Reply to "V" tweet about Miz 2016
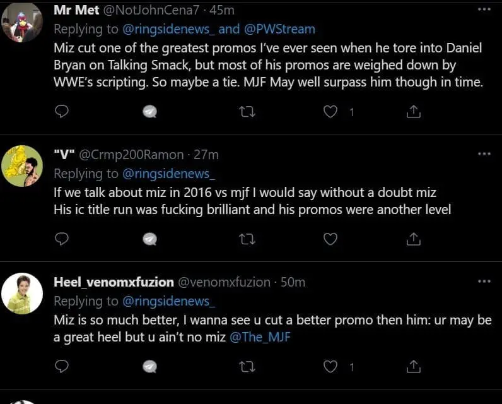The height and width of the screenshot is (404, 502). [x=62, y=239]
